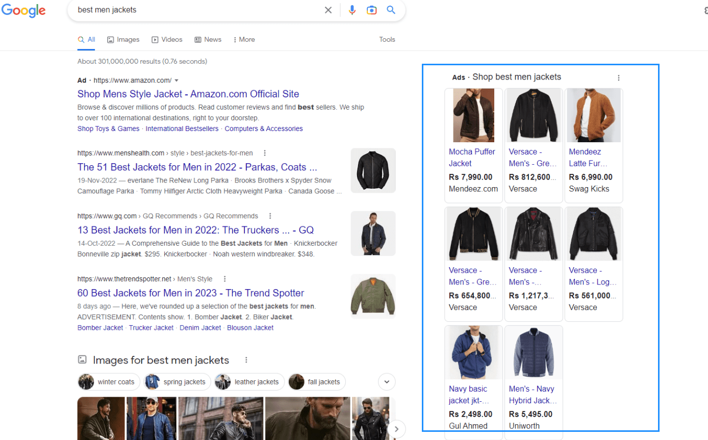The image size is (708, 440).
Task: Open options dots beside Images for best men jackets
Action: point(246,360)
